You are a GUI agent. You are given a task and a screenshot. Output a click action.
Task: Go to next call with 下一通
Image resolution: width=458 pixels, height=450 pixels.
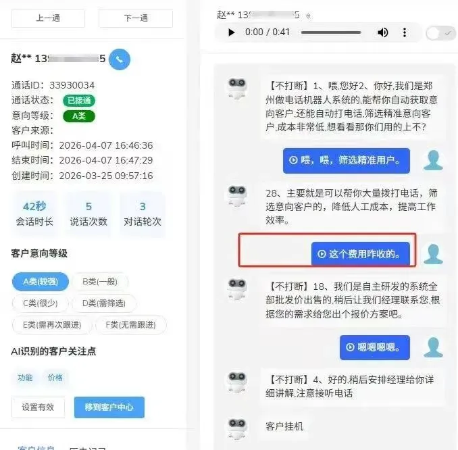pyautogui.click(x=136, y=18)
